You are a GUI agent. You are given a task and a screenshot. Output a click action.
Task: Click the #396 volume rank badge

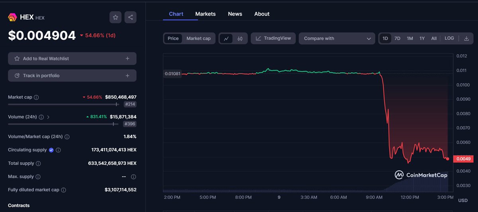[x=130, y=124]
